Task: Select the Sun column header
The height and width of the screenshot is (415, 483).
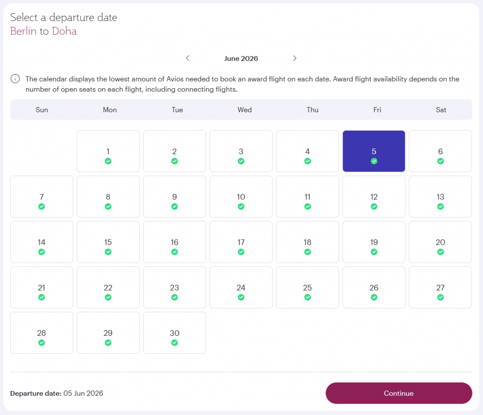Action: [x=42, y=109]
